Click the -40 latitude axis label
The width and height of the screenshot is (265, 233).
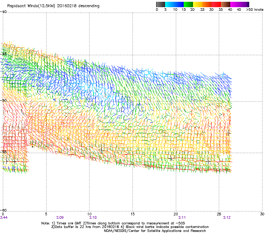3,12
